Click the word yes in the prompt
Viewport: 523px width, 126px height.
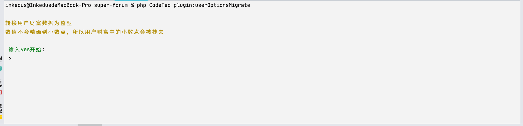pos(25,50)
